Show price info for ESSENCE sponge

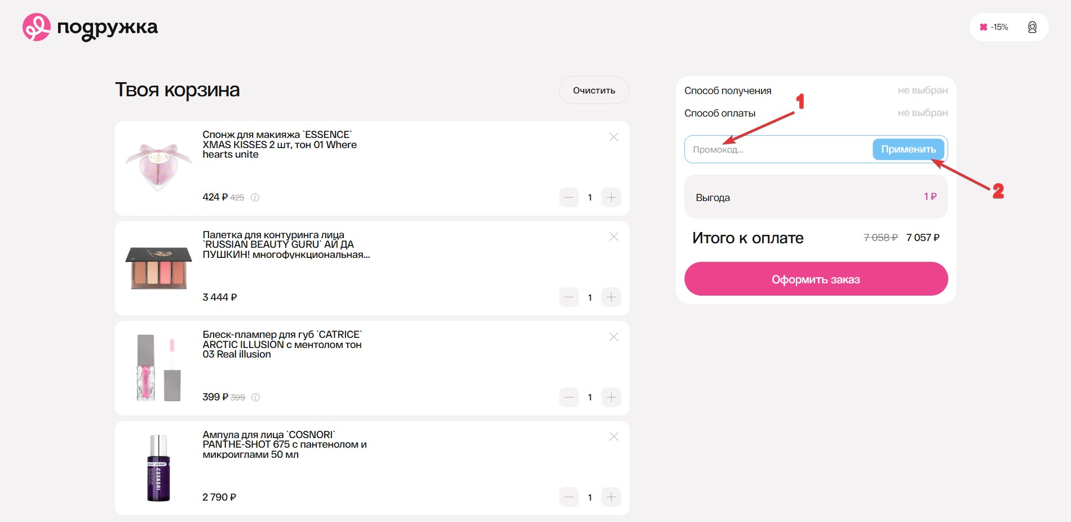(x=255, y=198)
